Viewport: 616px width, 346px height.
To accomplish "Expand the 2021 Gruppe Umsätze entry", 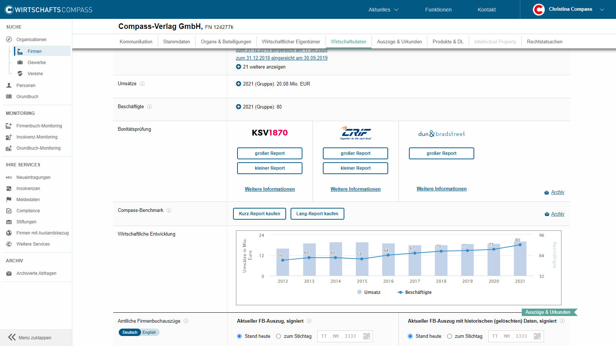I will coord(238,84).
